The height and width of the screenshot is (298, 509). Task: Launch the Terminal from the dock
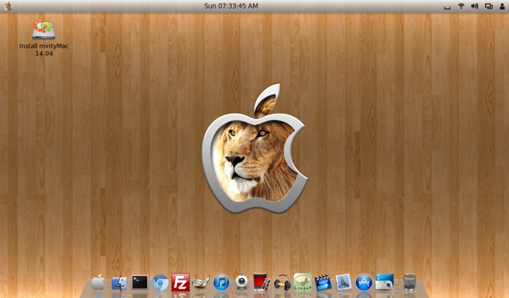[x=139, y=282]
